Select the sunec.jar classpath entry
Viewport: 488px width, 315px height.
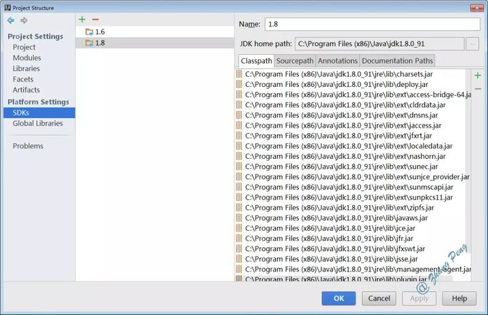(342, 166)
